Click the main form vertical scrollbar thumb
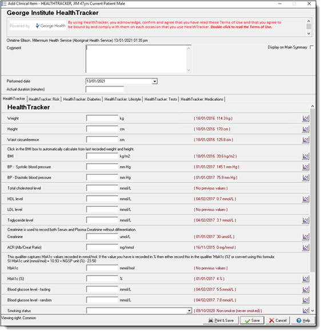This screenshot has height=334, width=324. (x=312, y=190)
